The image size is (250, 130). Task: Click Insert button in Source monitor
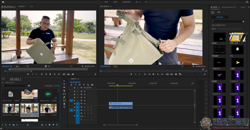coord(64,74)
